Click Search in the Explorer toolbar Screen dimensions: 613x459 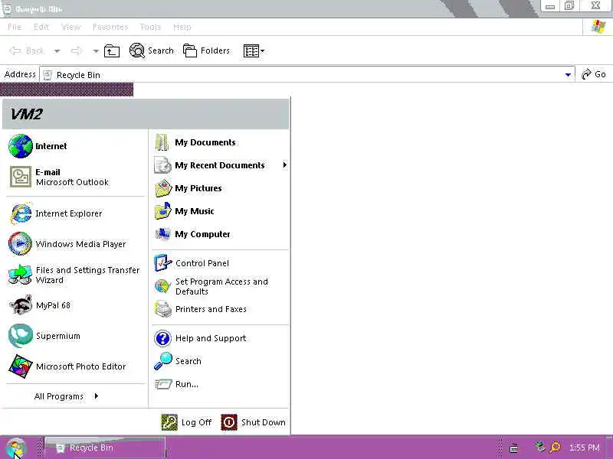tap(152, 50)
